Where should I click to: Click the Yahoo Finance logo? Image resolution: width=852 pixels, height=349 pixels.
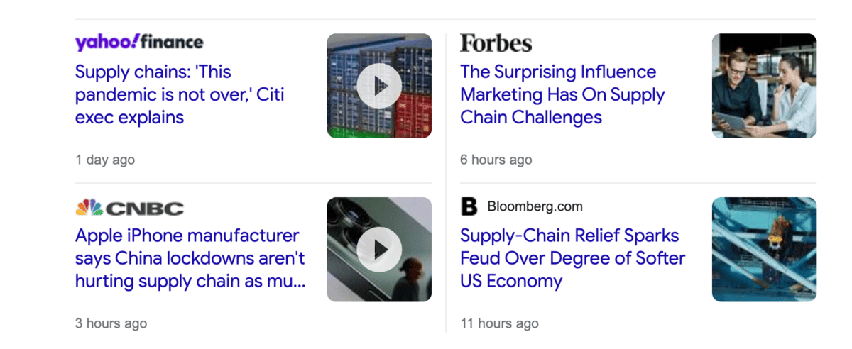pyautogui.click(x=139, y=43)
